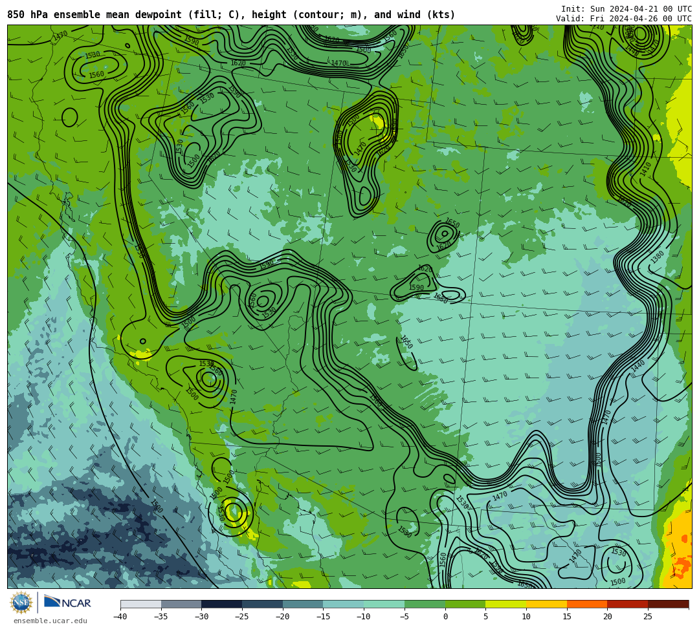Pick the dark brown colorbar segment above 25
Image resolution: width=699 pixels, height=629 pixels.
coord(668,604)
